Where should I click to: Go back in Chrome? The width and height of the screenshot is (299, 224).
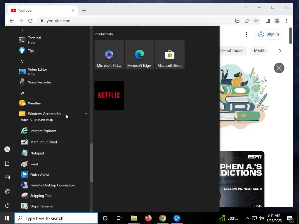pos(12,21)
